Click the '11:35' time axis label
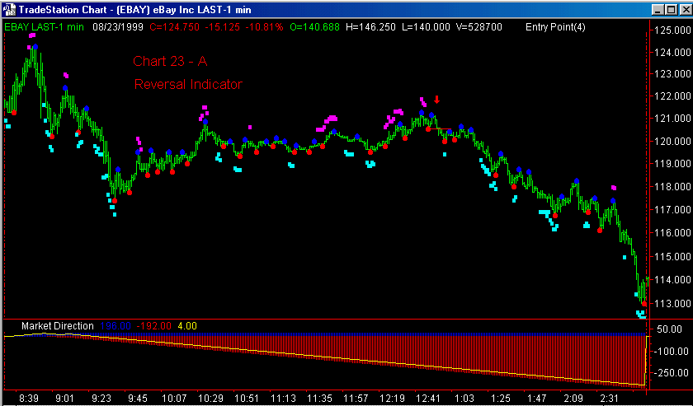 (319, 399)
